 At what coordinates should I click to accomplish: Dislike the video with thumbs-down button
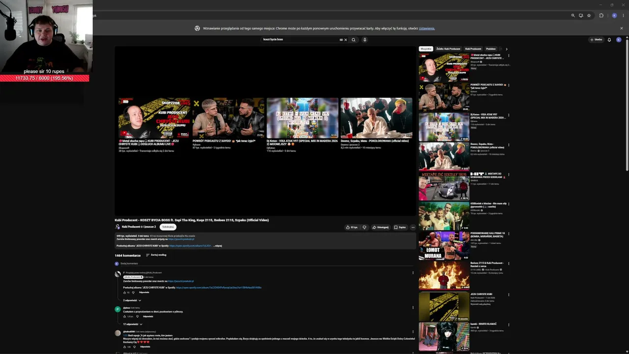(364, 227)
